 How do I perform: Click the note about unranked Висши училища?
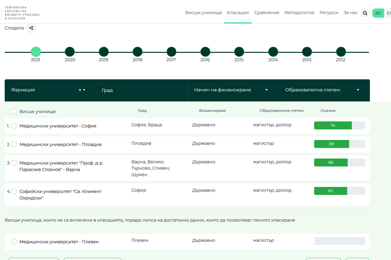150,220
